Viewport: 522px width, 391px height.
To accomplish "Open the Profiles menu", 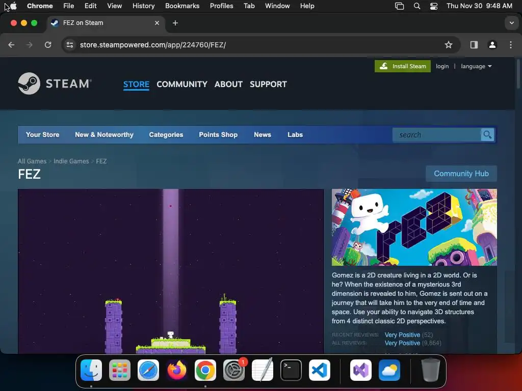I will coord(221,6).
